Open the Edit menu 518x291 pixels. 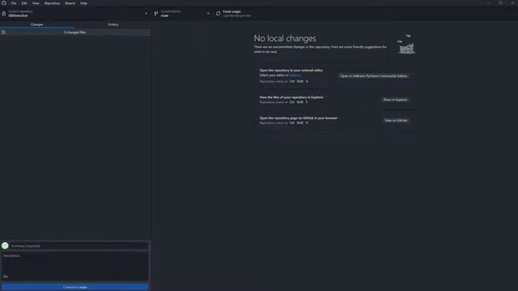point(24,3)
